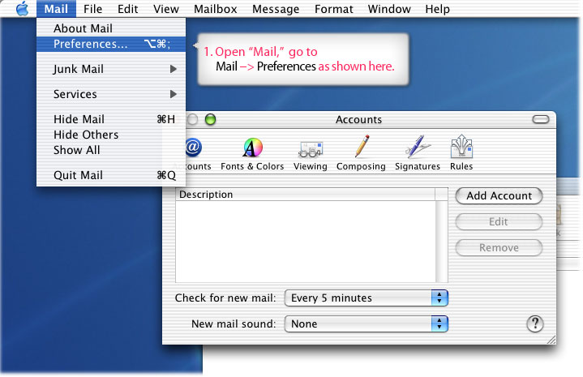Click the Accounts @ icon

click(x=193, y=148)
